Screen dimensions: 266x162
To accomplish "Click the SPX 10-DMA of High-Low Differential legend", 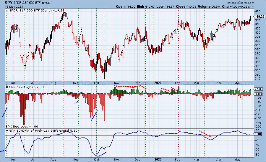I will click(43, 131).
